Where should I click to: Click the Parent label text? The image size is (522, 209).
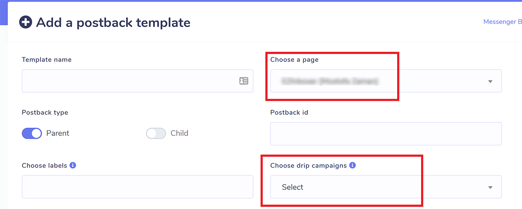pyautogui.click(x=58, y=133)
